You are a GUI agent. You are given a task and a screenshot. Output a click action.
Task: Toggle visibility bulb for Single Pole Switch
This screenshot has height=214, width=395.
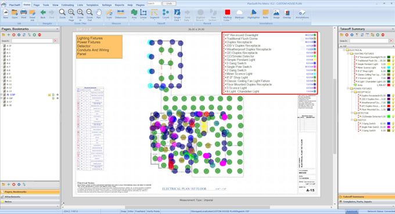(393, 127)
